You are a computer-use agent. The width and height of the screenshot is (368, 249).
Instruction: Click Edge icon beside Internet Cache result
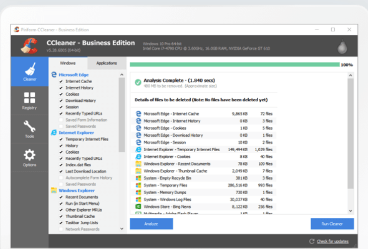(138, 114)
